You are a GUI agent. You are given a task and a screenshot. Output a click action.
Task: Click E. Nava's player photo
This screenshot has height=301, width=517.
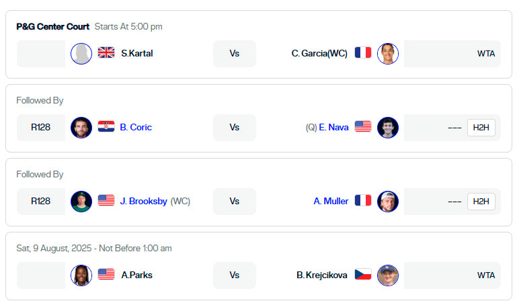(x=388, y=128)
